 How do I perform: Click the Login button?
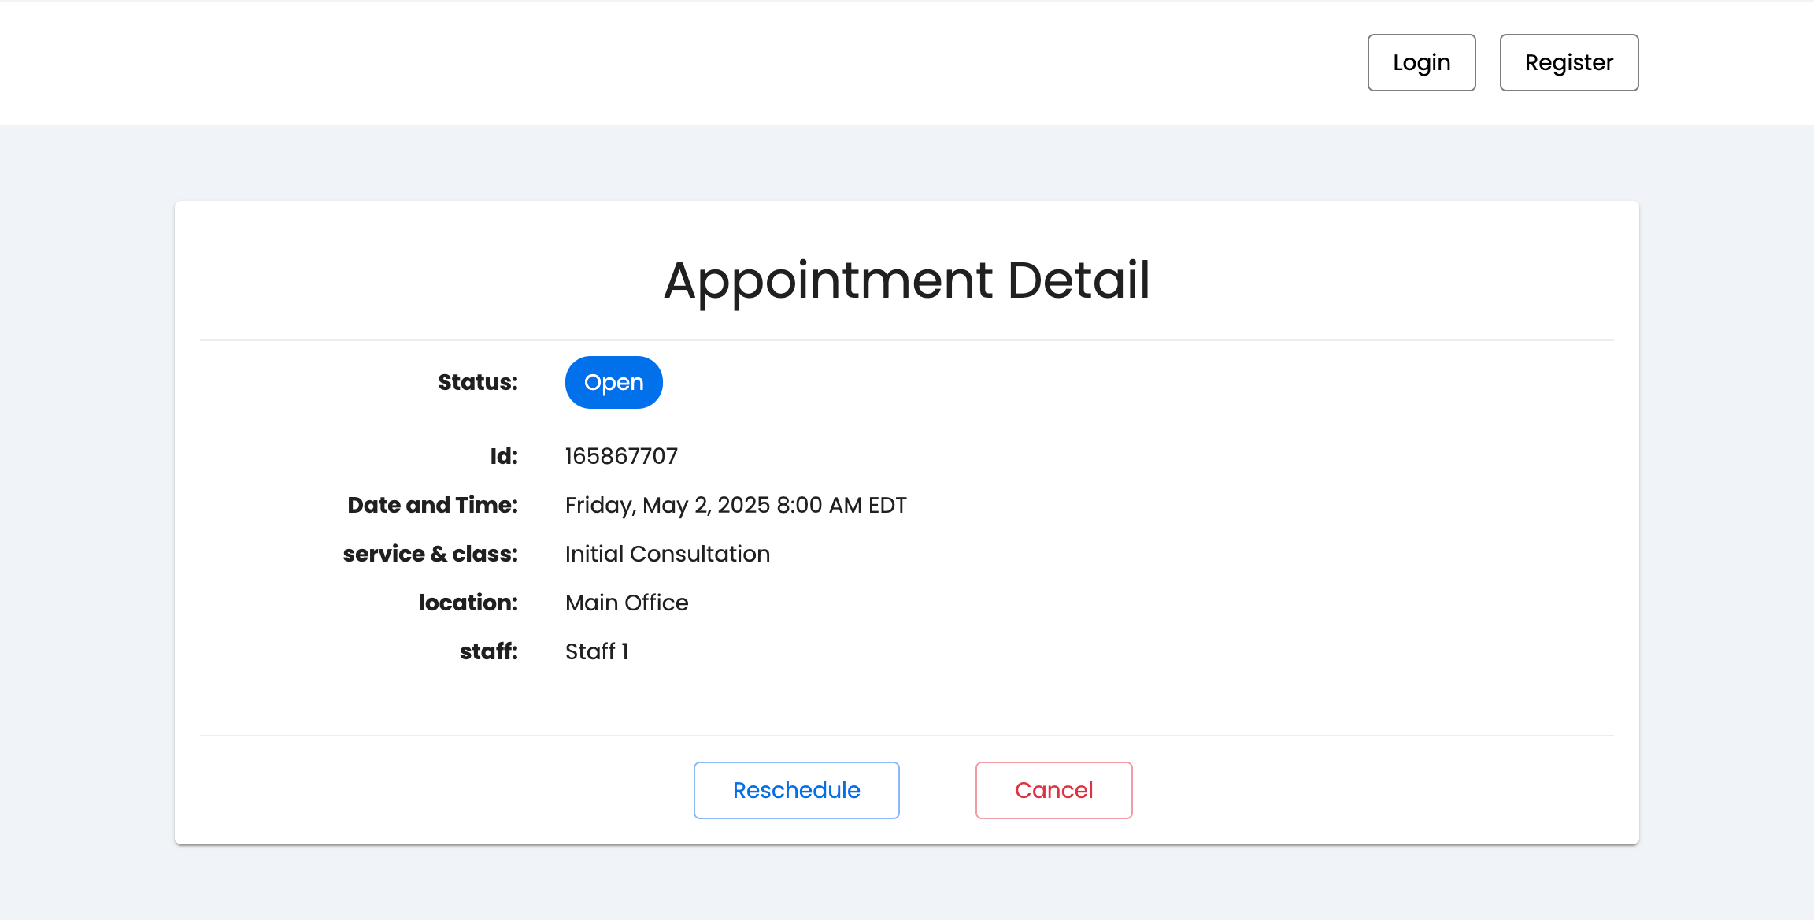(x=1421, y=62)
